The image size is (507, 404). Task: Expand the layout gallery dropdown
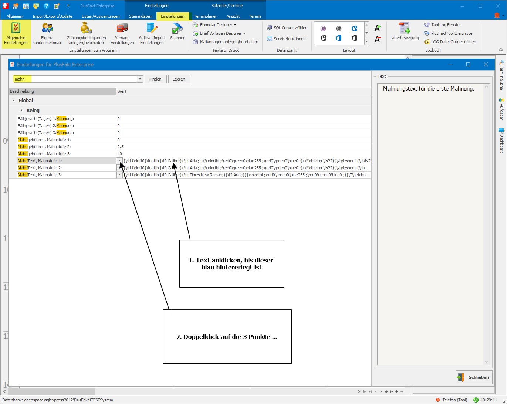(x=366, y=41)
